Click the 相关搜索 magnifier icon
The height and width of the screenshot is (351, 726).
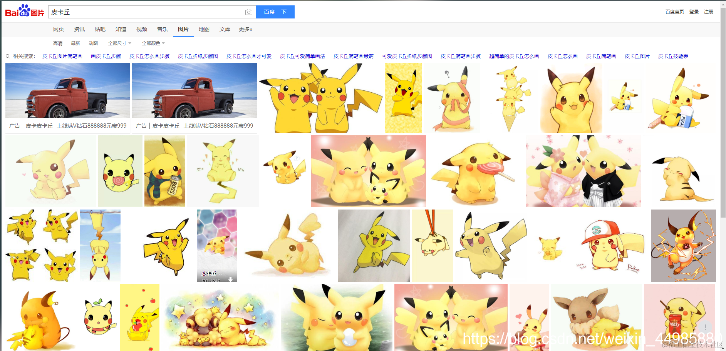(8, 56)
